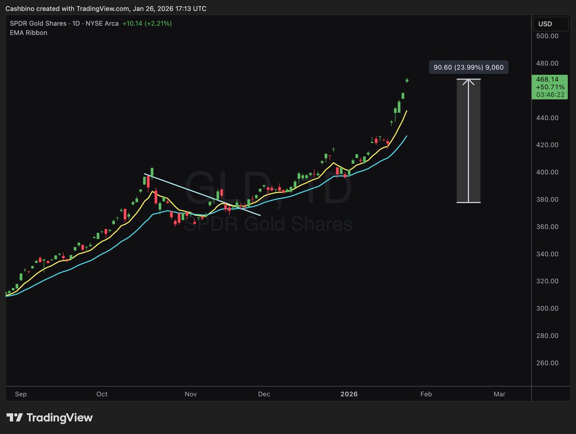Click the TradingView logo

(49, 418)
